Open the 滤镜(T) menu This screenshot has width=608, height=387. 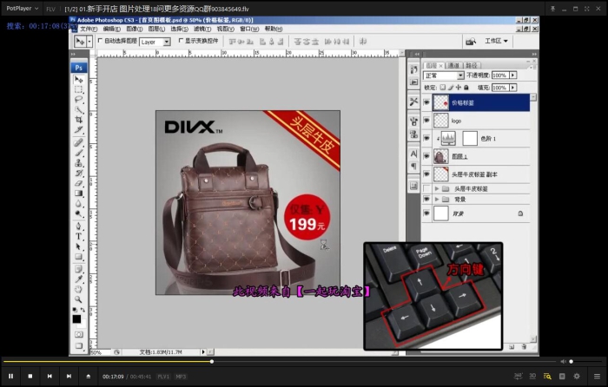click(x=202, y=29)
